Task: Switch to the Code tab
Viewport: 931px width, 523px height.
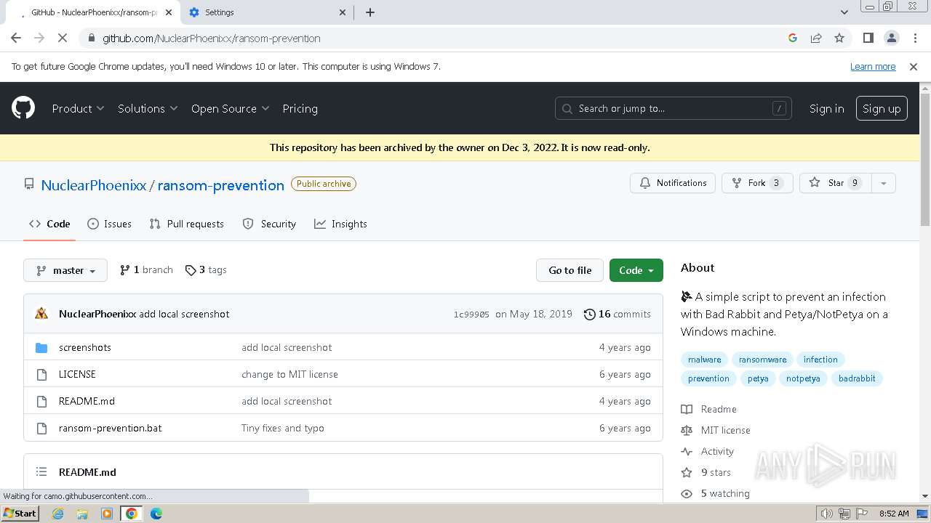Action: [x=49, y=224]
